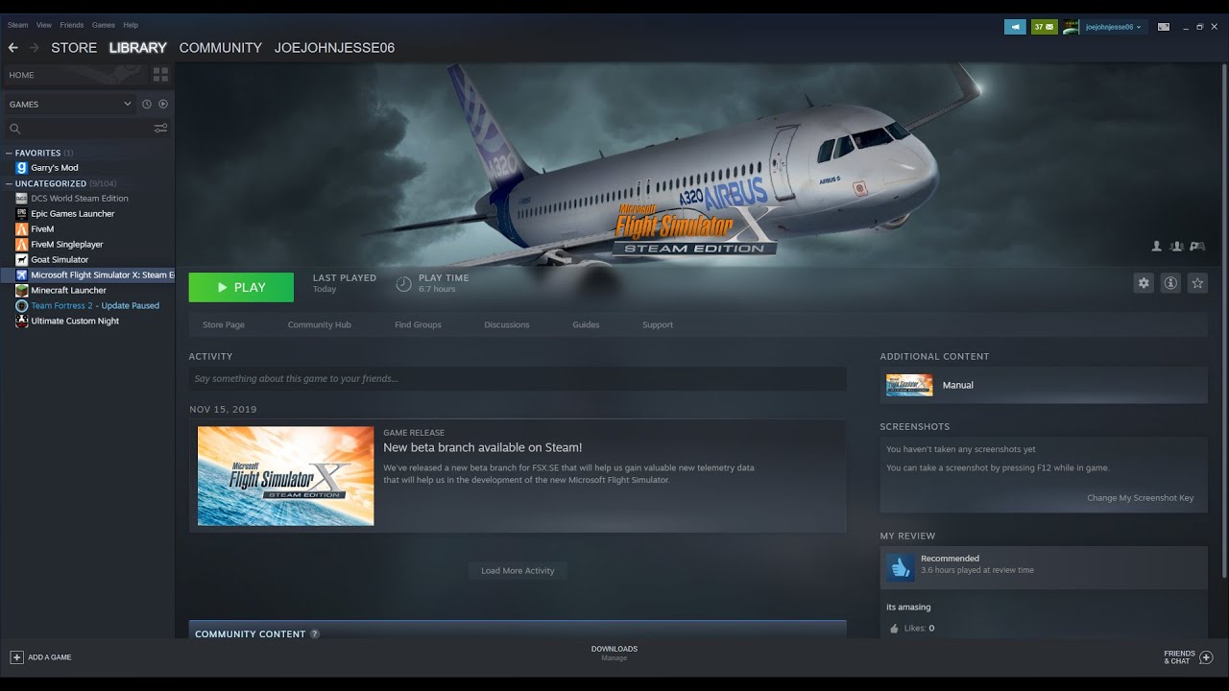
Task: Click the Team Fortress 2 icon
Action: click(22, 305)
